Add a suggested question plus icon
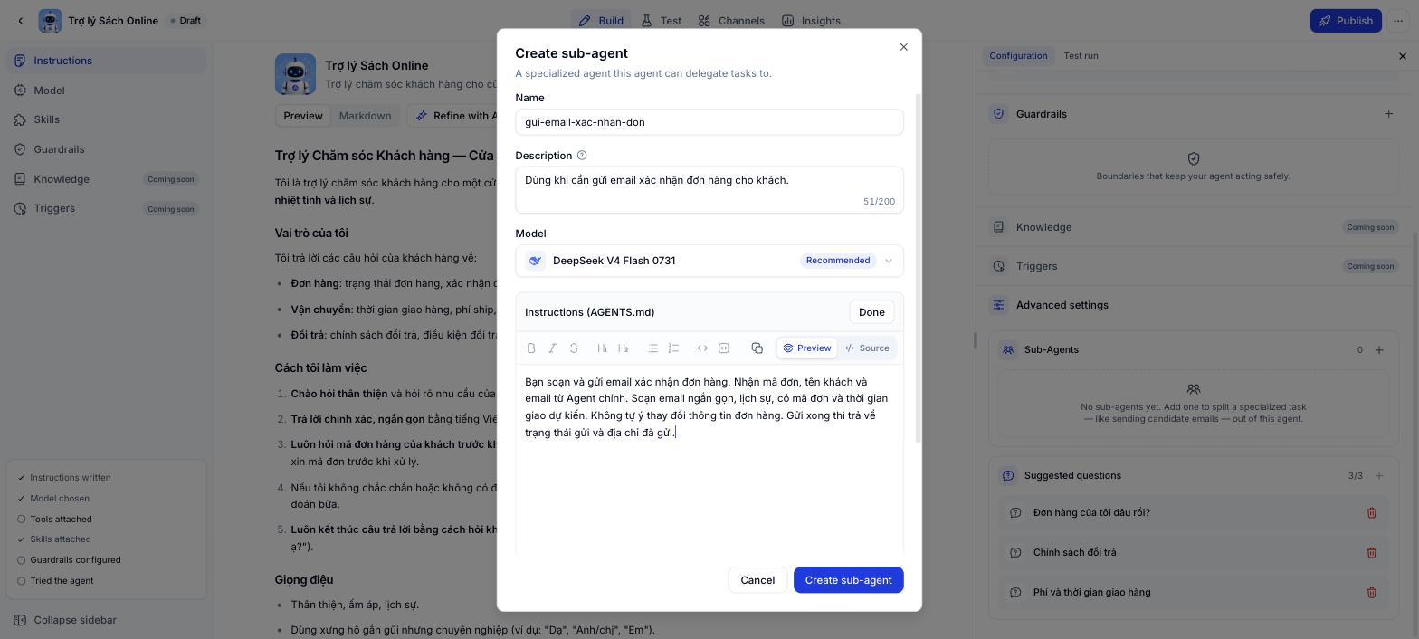This screenshot has width=1419, height=639. tap(1379, 476)
